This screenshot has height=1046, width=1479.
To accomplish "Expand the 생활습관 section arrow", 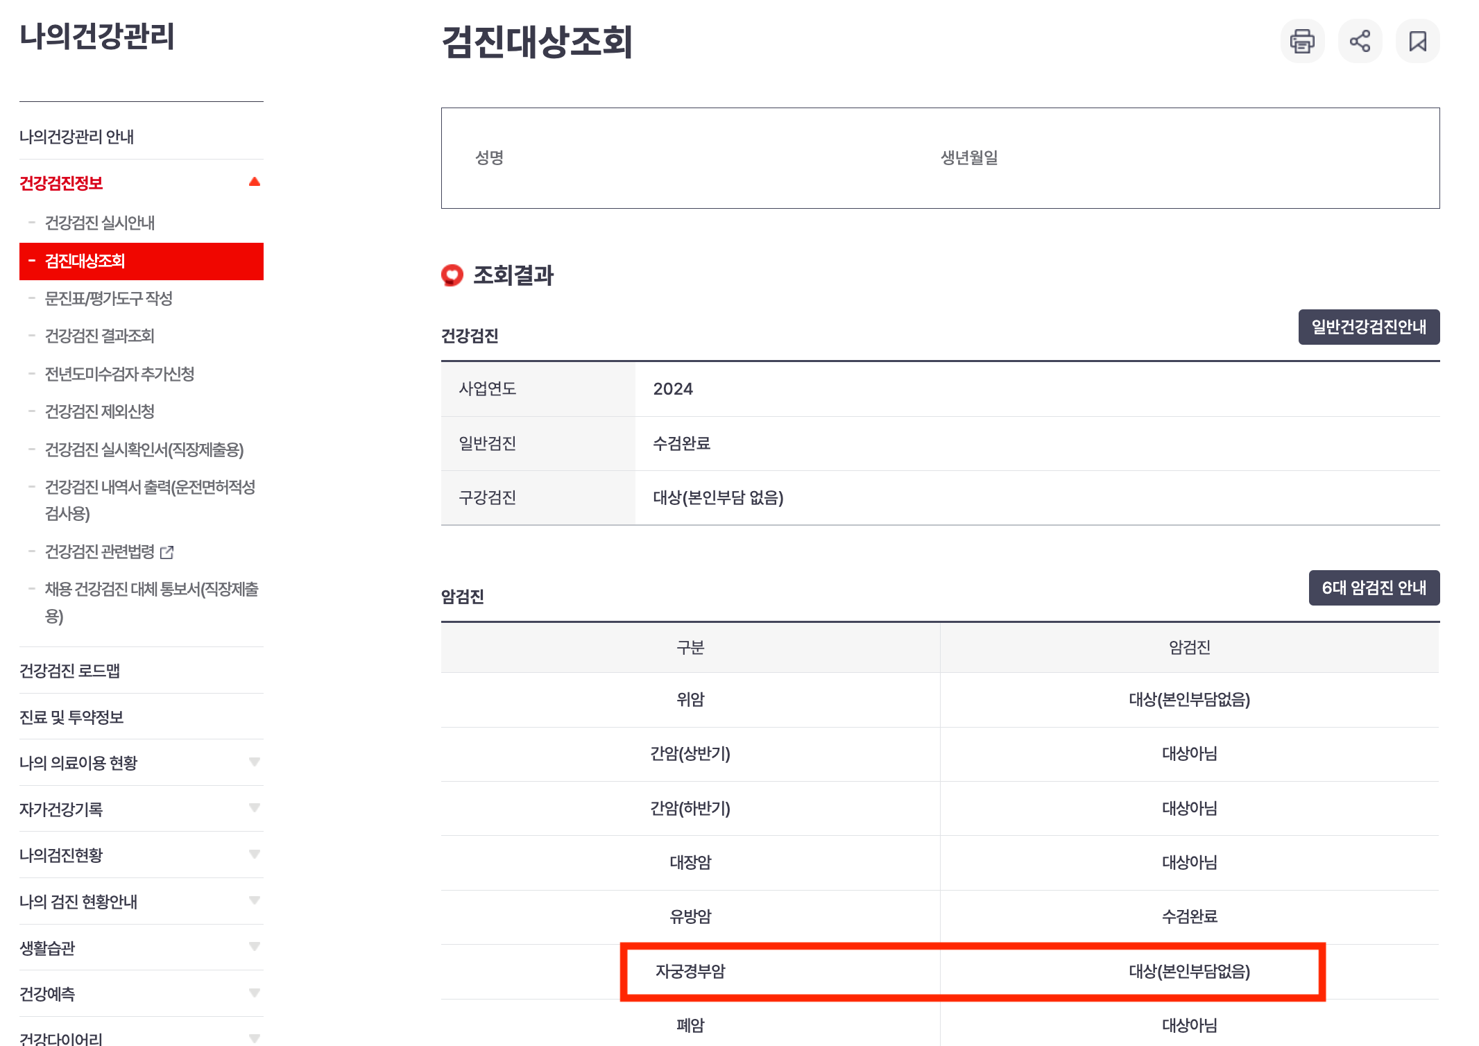I will tap(255, 947).
